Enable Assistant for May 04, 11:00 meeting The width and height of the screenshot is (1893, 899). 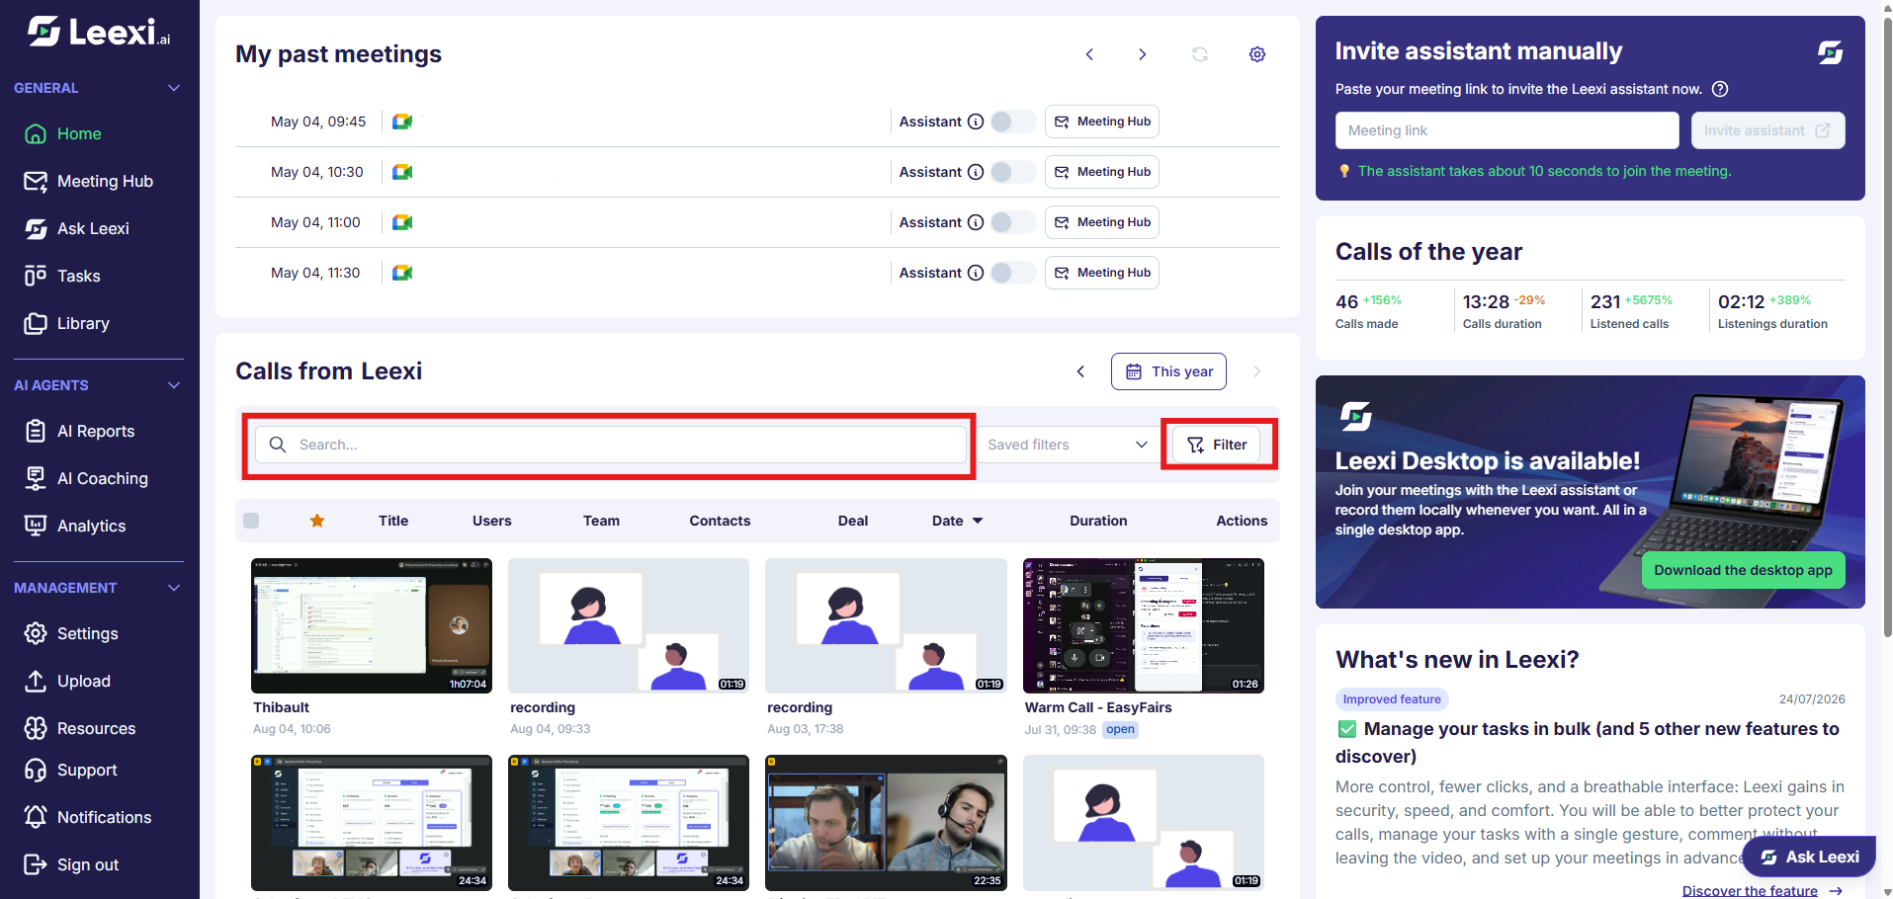[x=1012, y=222]
